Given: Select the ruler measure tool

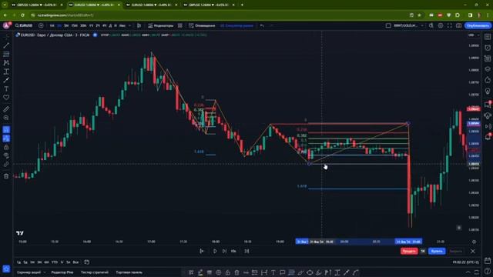Looking at the screenshot, I should point(6,109).
